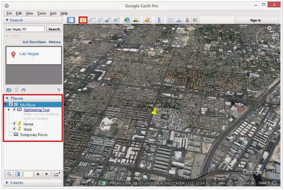The width and height of the screenshot is (284, 190).
Task: Open the View menu
Action: coord(30,13)
